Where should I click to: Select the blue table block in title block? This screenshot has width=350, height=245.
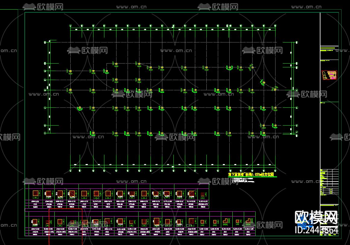point(305,222)
